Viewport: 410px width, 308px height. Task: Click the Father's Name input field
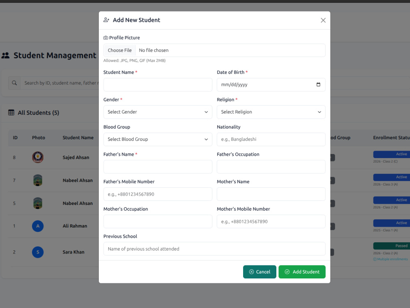tap(158, 167)
